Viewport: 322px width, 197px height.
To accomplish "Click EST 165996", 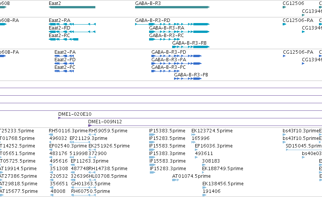I will (x=201, y=138).
